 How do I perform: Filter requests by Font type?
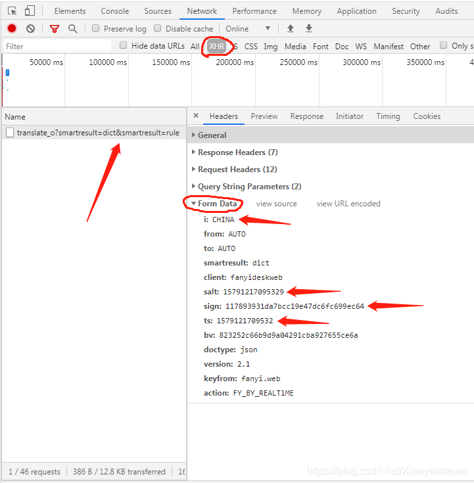point(321,47)
